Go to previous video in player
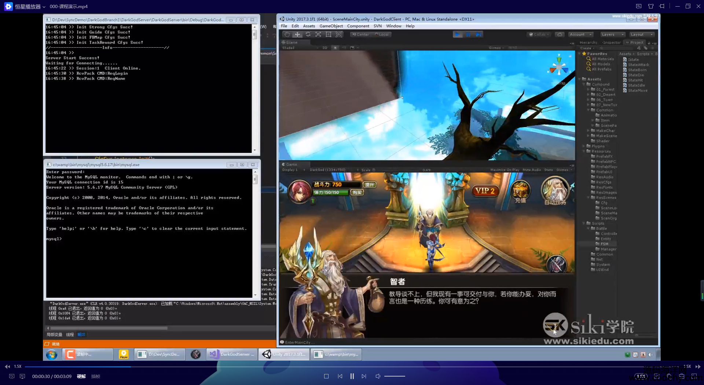 click(340, 376)
